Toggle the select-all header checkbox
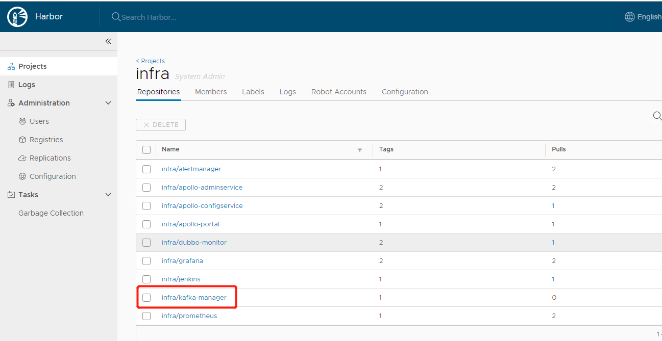The height and width of the screenshot is (341, 662). (x=146, y=150)
